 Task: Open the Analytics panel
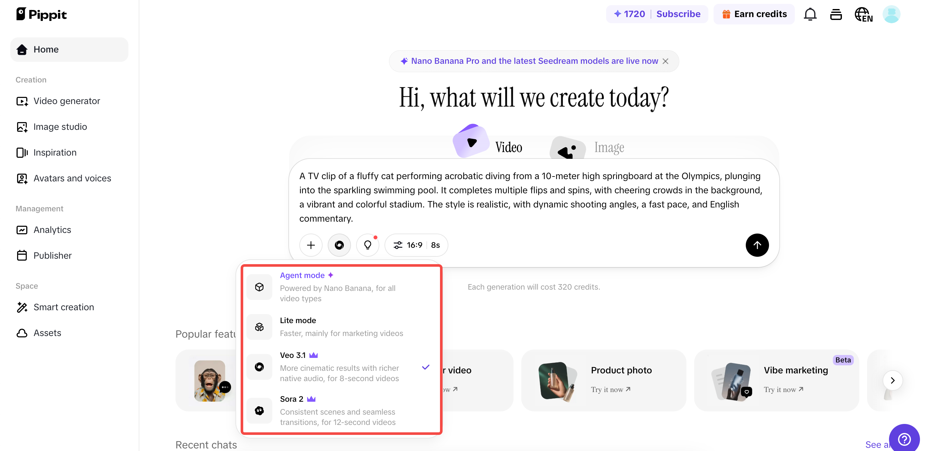click(52, 229)
